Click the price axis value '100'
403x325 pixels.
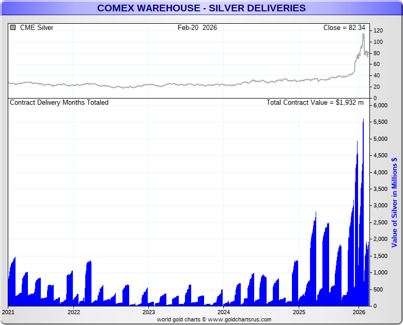click(x=378, y=42)
